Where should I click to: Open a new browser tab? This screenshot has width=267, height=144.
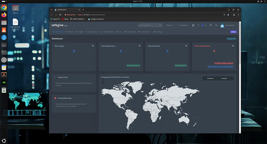tap(83, 10)
